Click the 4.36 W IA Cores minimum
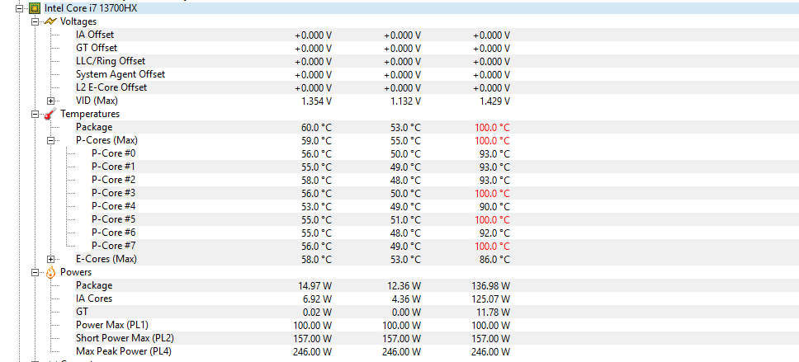Viewport: 799px width, 362px height. point(407,299)
